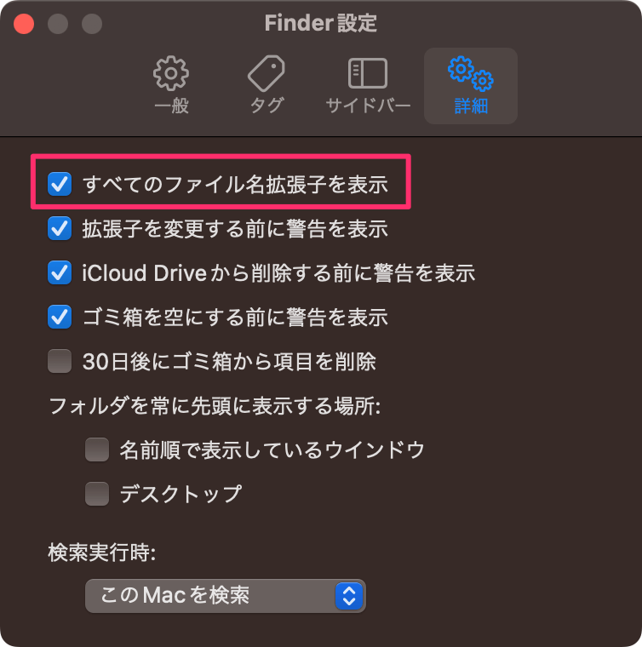Enable the デスクトップ checkbox
Viewport: 642px width, 647px height.
(97, 494)
